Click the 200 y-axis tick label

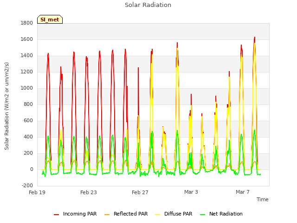[28, 153]
